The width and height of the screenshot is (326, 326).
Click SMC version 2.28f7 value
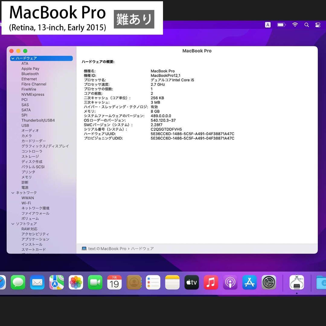pyautogui.click(x=157, y=125)
